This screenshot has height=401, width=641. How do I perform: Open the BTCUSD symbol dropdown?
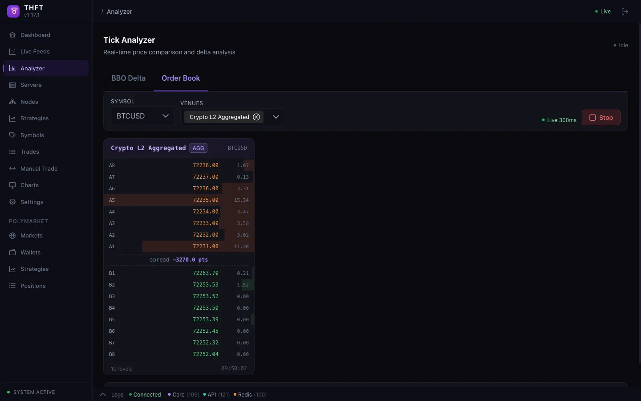pos(142,116)
